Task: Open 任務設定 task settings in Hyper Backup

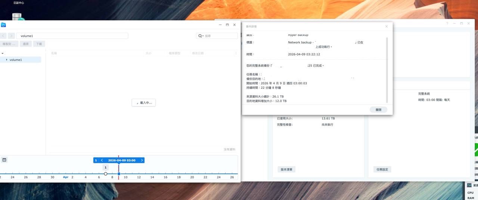Action: (382, 169)
